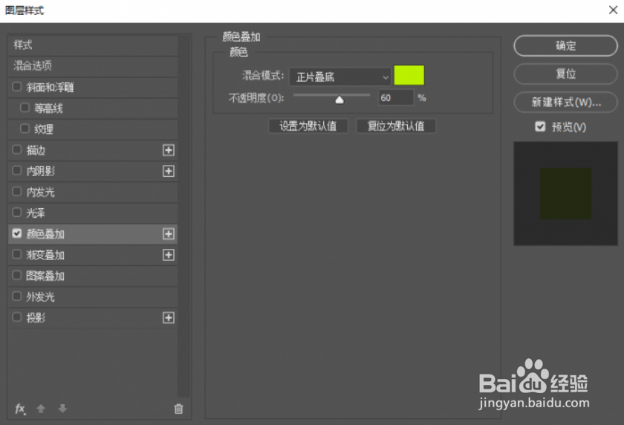This screenshot has width=624, height=425.
Task: Open the 混合模式 dropdown showing 正片叠底
Action: pos(340,77)
